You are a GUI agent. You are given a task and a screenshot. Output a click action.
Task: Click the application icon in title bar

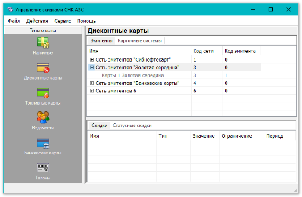(x=9, y=9)
